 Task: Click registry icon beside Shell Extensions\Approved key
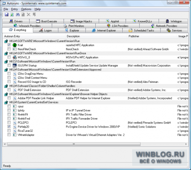pos(6,70)
